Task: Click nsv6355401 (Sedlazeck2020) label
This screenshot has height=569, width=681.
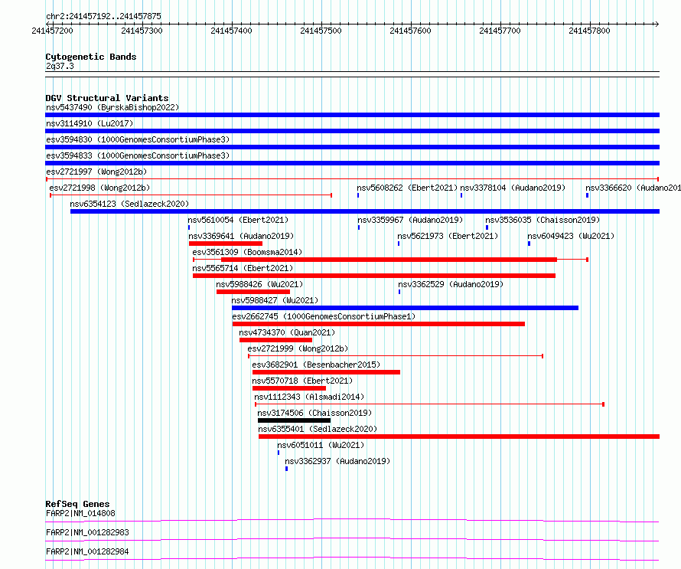Action: tap(318, 429)
